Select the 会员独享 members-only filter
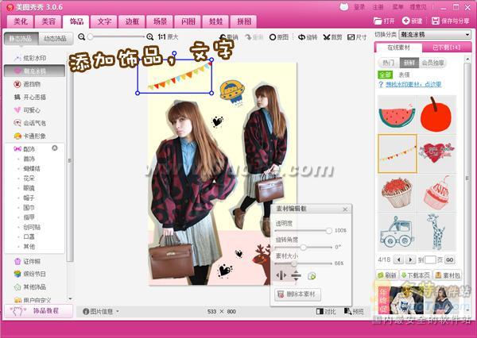Image resolution: width=477 pixels, height=338 pixels. (x=433, y=63)
